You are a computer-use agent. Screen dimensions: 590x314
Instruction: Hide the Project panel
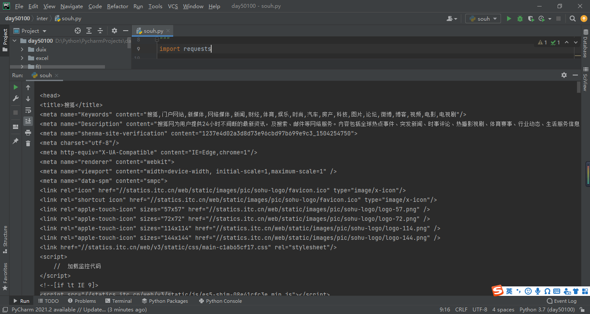(126, 31)
